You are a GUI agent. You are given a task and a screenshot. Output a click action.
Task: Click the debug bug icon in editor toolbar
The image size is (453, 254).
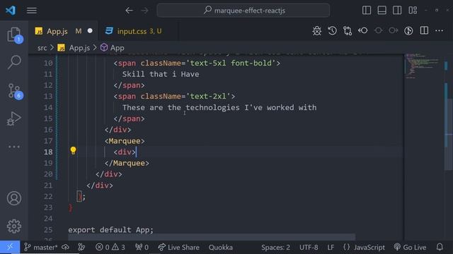coord(317,30)
